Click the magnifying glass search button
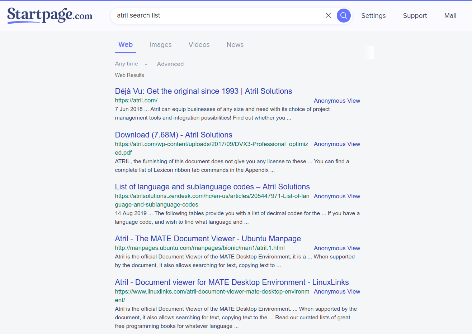The height and width of the screenshot is (334, 472). pyautogui.click(x=344, y=15)
